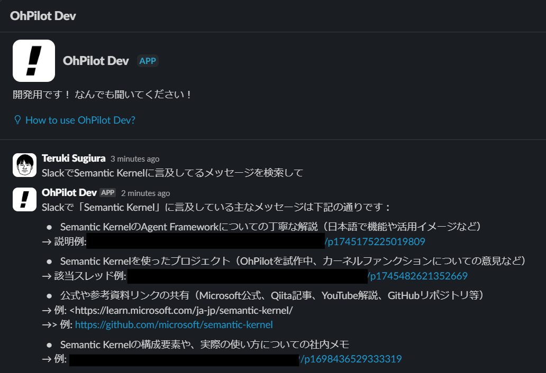
Task: Open Teruki Sugiura's profile avatar
Action: (x=24, y=165)
